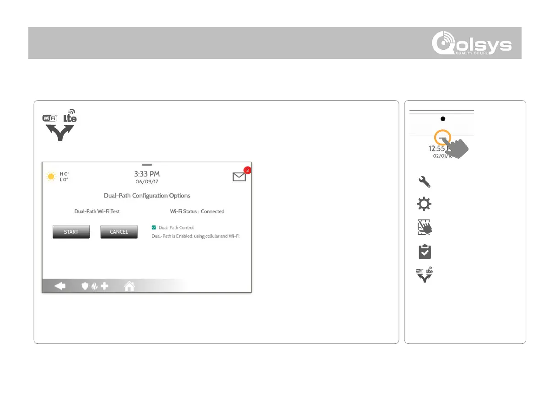Click the START button for Wi-Fi test
This screenshot has width=560, height=395.
71,232
